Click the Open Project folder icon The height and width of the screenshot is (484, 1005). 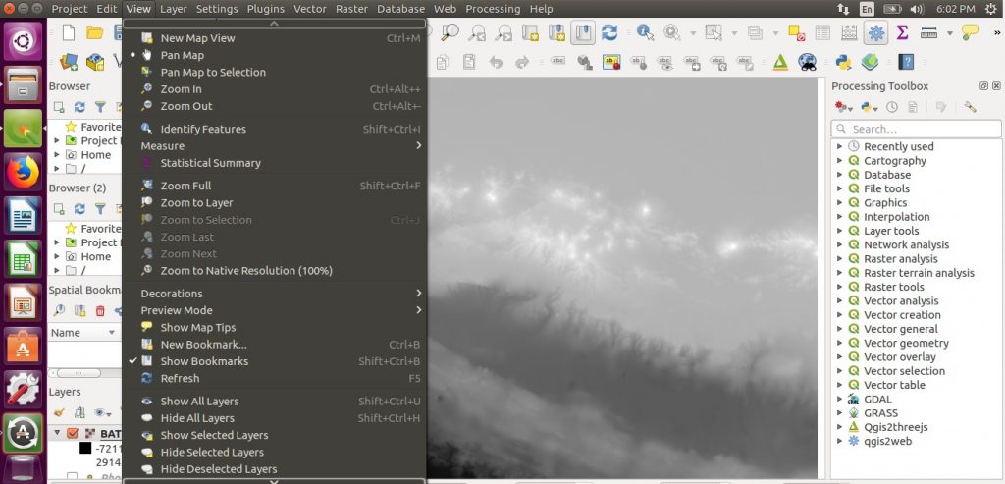tap(95, 32)
